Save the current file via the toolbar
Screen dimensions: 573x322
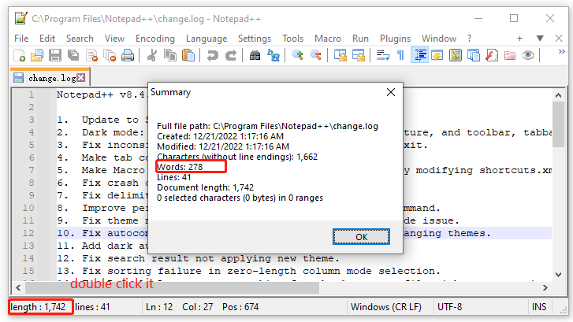pyautogui.click(x=55, y=55)
